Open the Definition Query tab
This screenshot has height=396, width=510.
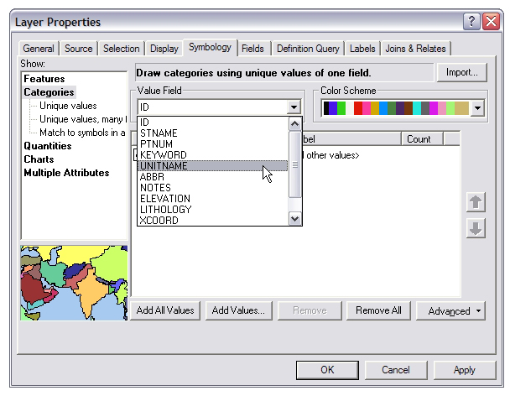click(x=308, y=49)
